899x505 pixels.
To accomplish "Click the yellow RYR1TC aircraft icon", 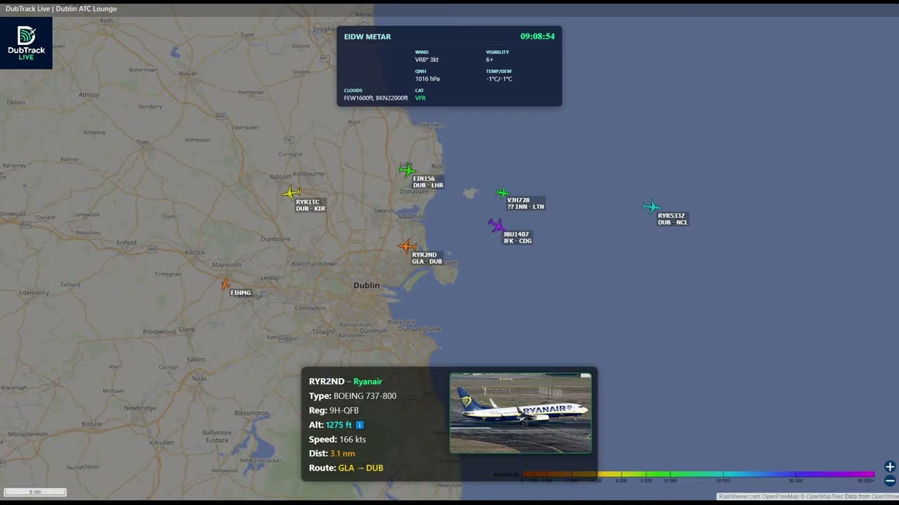I will [291, 192].
